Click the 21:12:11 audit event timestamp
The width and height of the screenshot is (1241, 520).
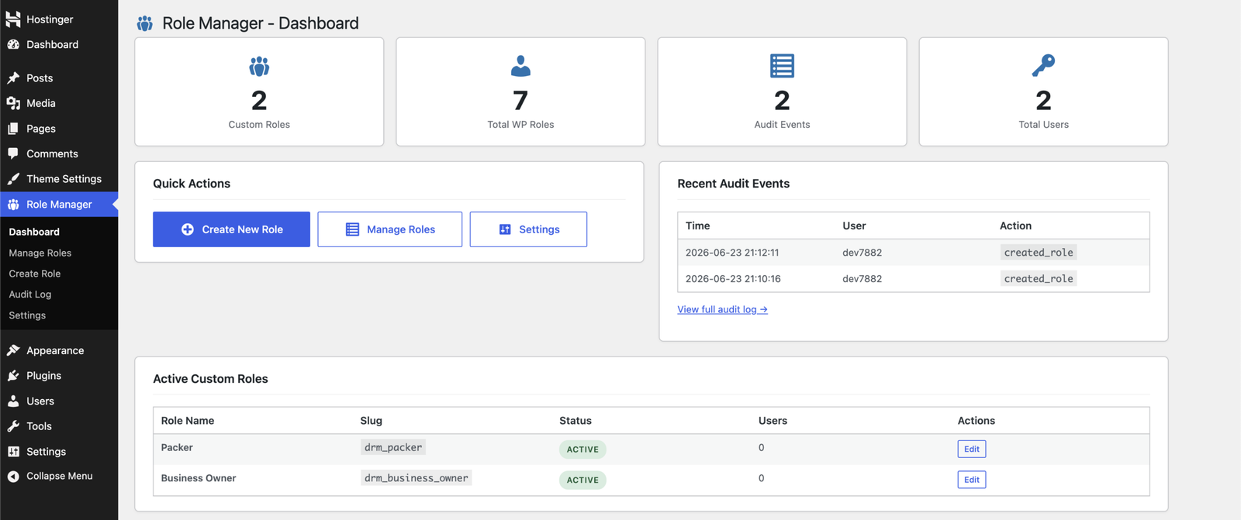coord(732,253)
